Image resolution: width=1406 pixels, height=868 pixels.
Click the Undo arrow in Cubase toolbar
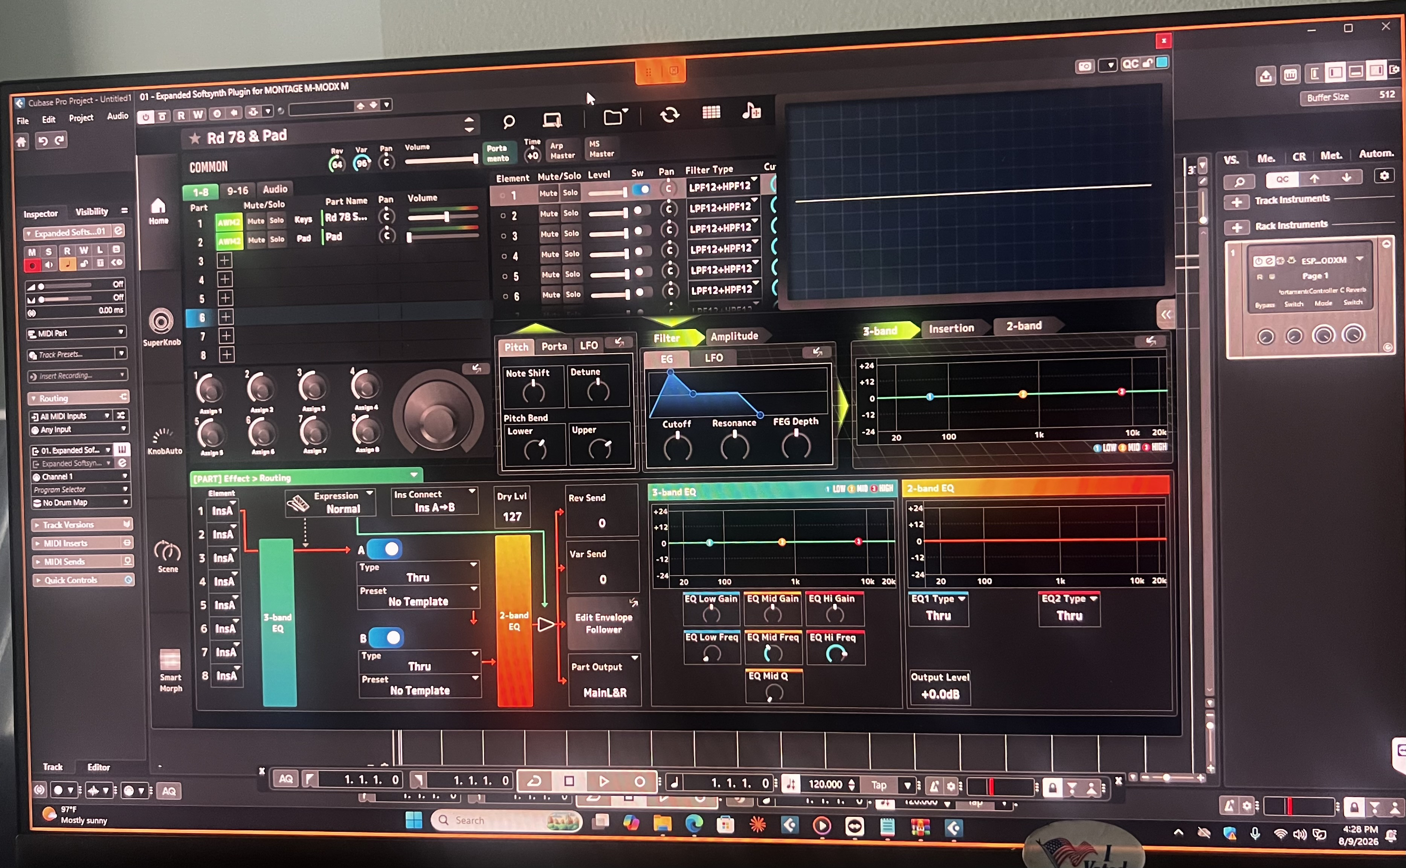point(43,141)
